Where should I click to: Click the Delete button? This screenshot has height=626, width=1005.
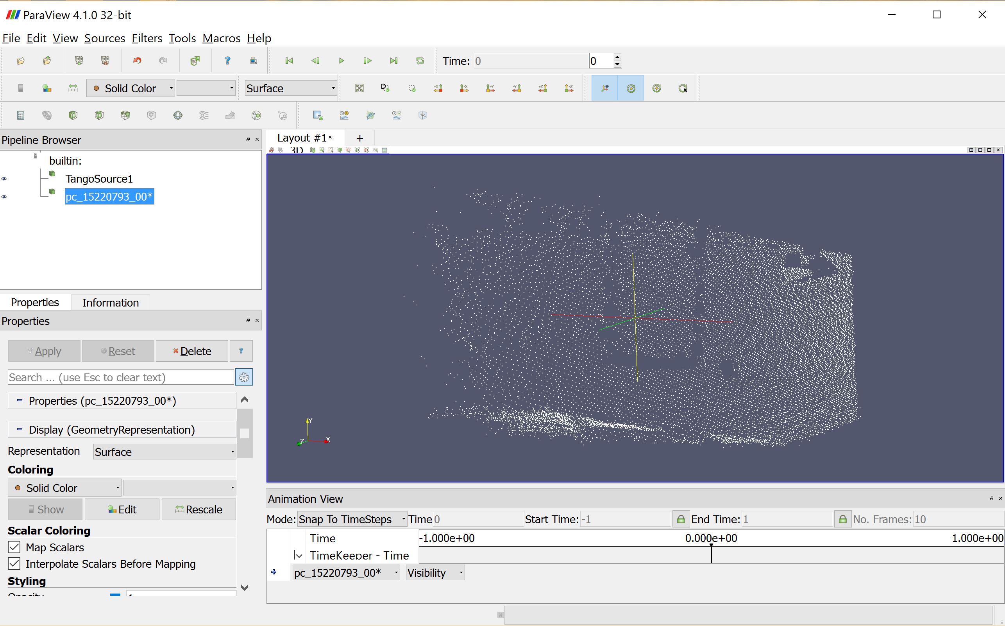(x=192, y=351)
